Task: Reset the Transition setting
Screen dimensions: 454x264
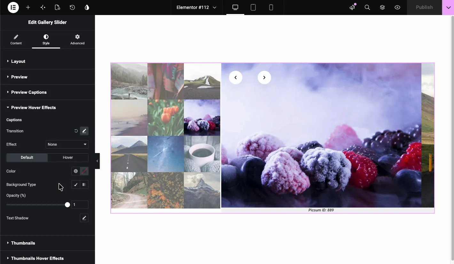Action: (x=76, y=131)
